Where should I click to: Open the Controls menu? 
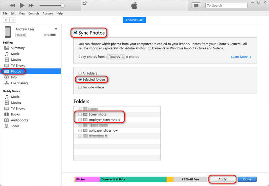point(34,13)
